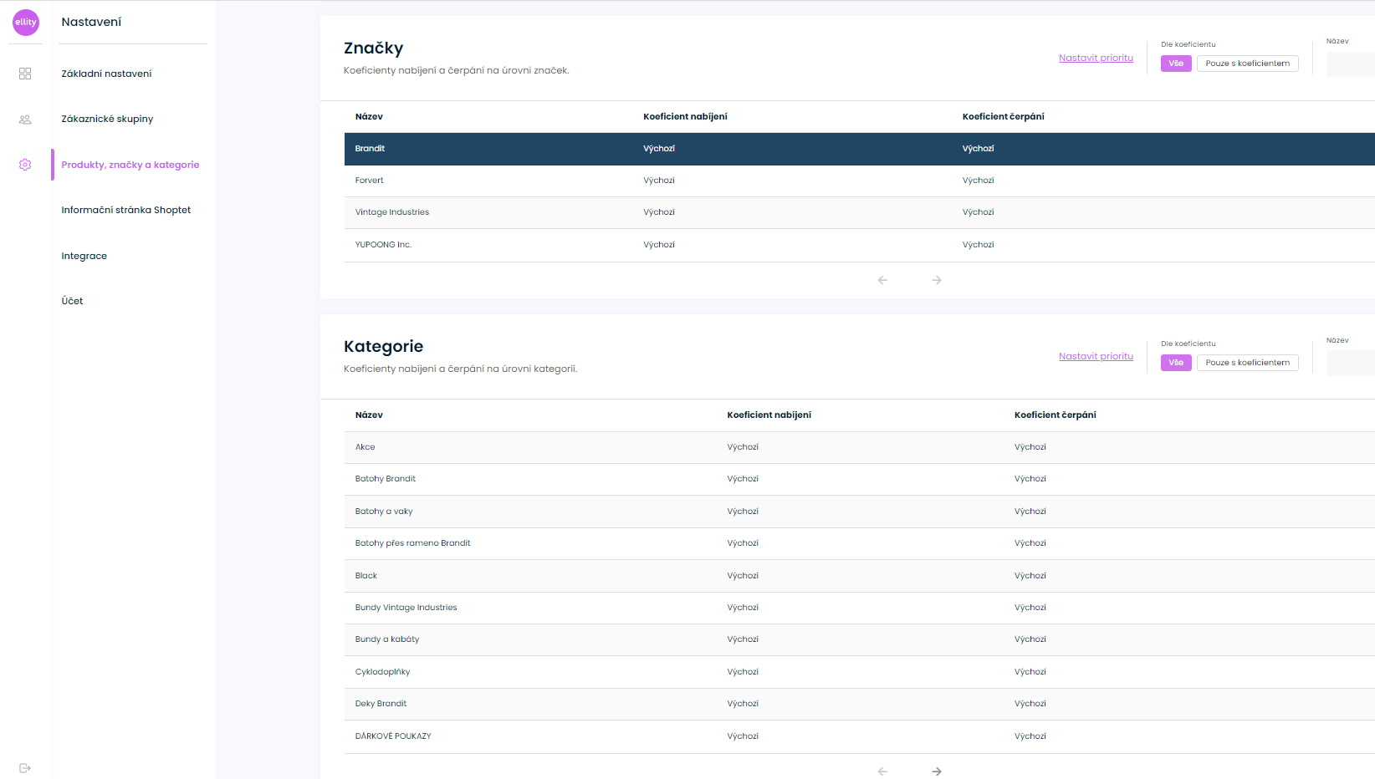Click the logout icon at sidebar bottom

point(25,768)
